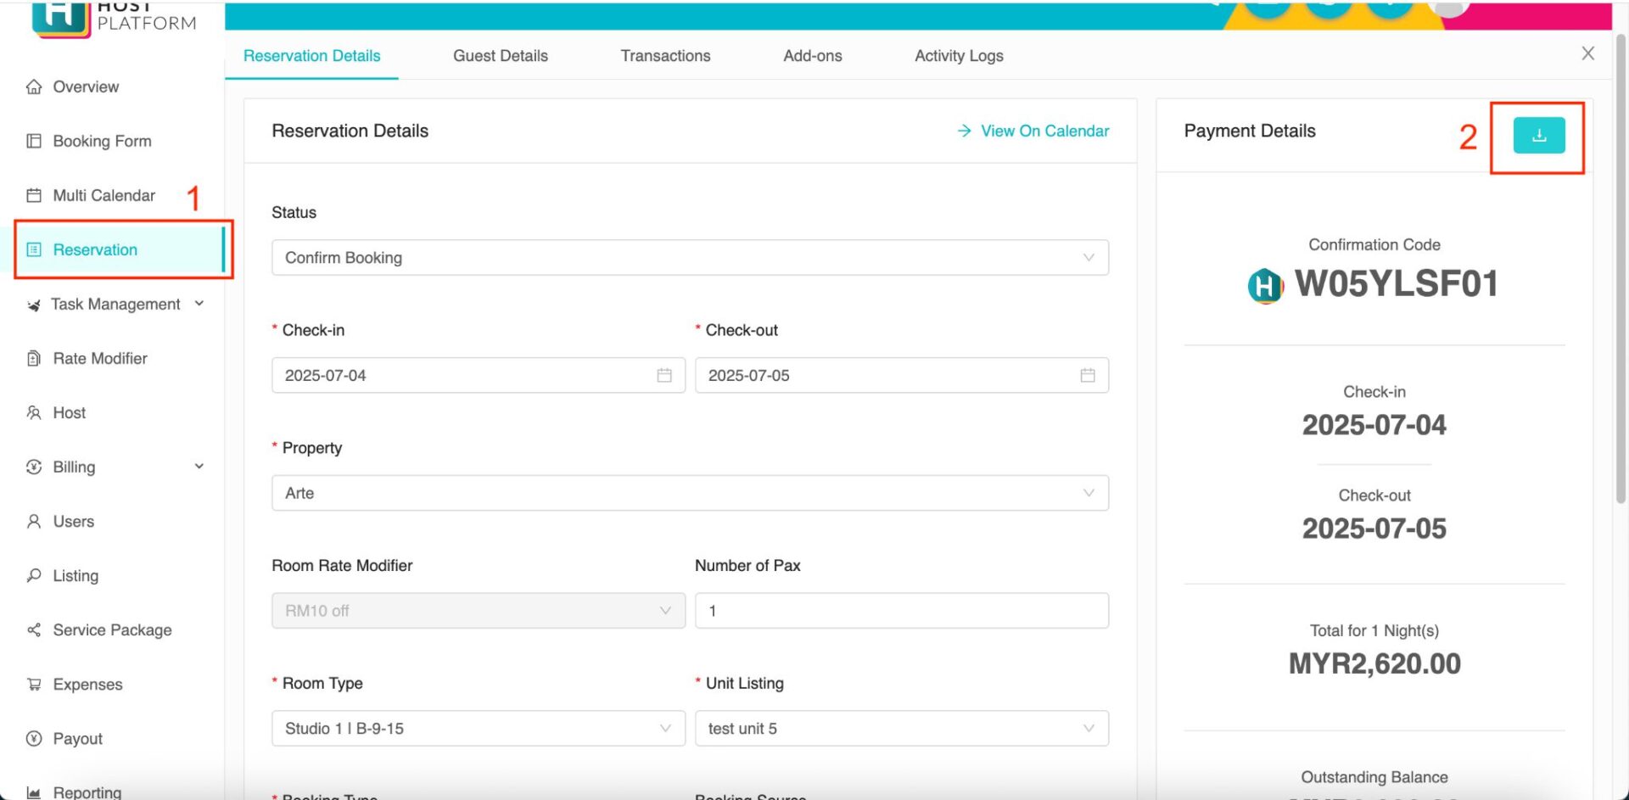Close the reservation panel with X

[x=1588, y=53]
